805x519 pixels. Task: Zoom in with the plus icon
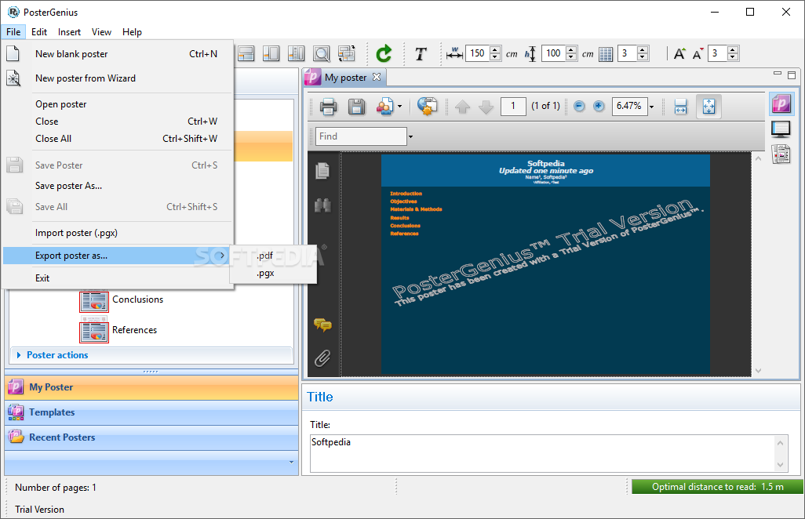[599, 106]
